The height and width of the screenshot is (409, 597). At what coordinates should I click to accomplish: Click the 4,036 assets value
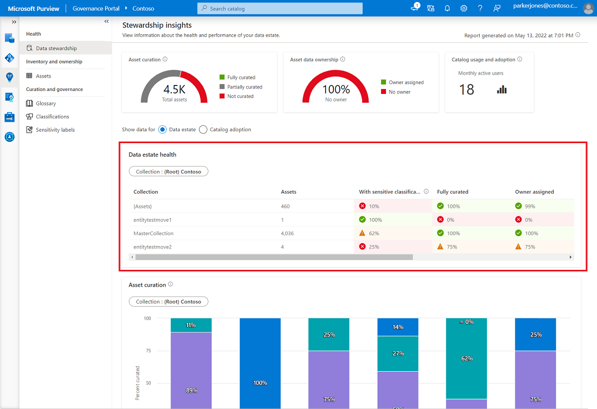coord(288,233)
